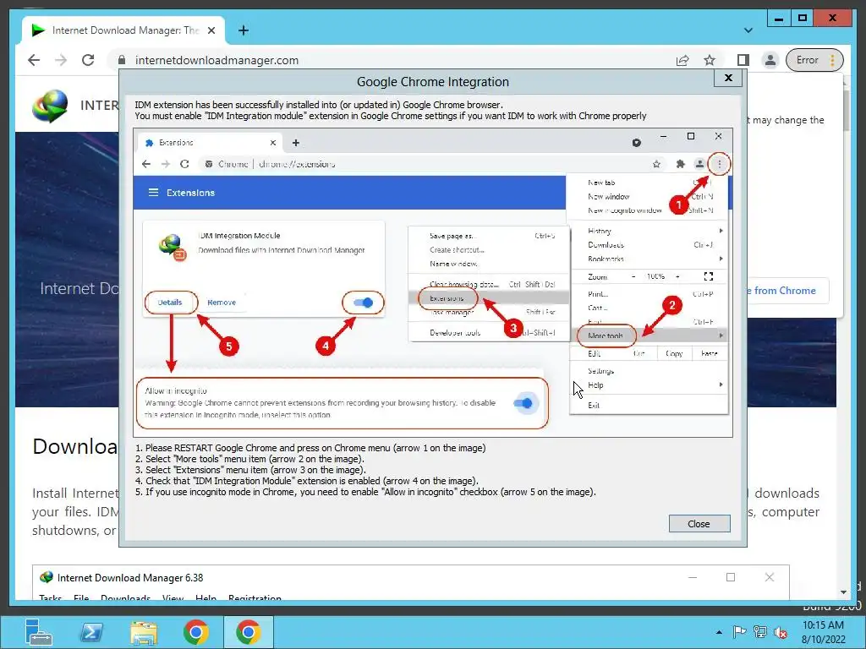Switch to the active Chrome taskbar icon
This screenshot has height=649, width=866.
(x=248, y=632)
